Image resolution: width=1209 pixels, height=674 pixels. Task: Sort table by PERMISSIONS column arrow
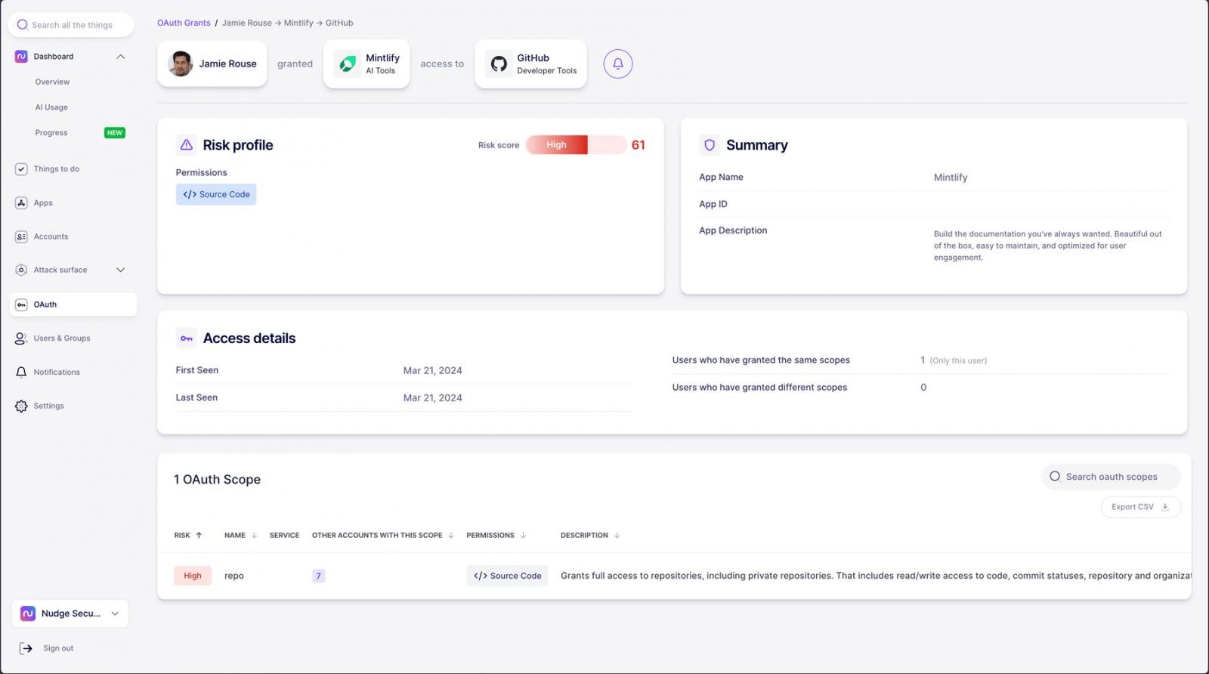coord(523,535)
